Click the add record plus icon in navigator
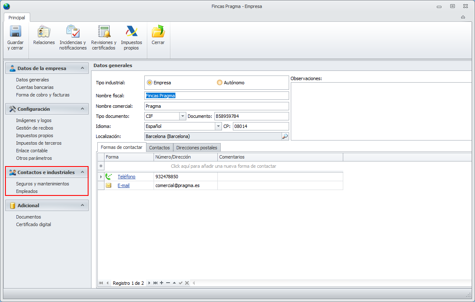475x302 pixels. (x=162, y=283)
